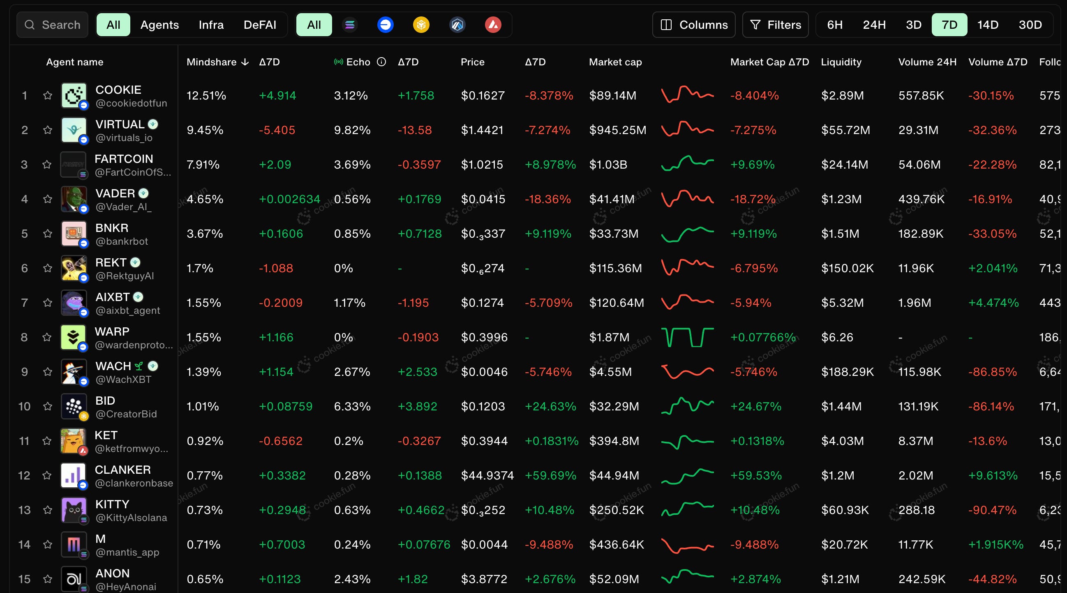Sort by Volume 24H column header
This screenshot has width=1067, height=593.
pyautogui.click(x=927, y=62)
